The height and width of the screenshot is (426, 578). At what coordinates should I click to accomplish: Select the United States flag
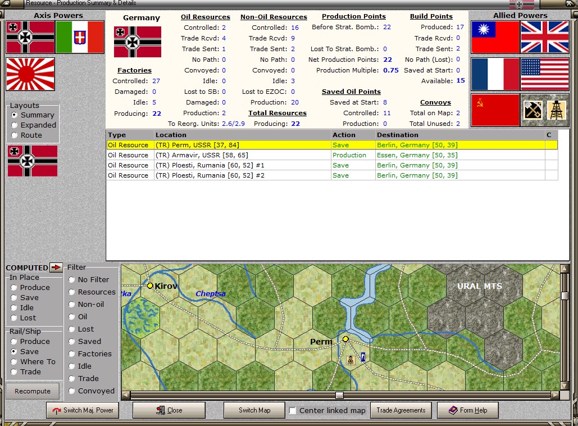click(544, 74)
